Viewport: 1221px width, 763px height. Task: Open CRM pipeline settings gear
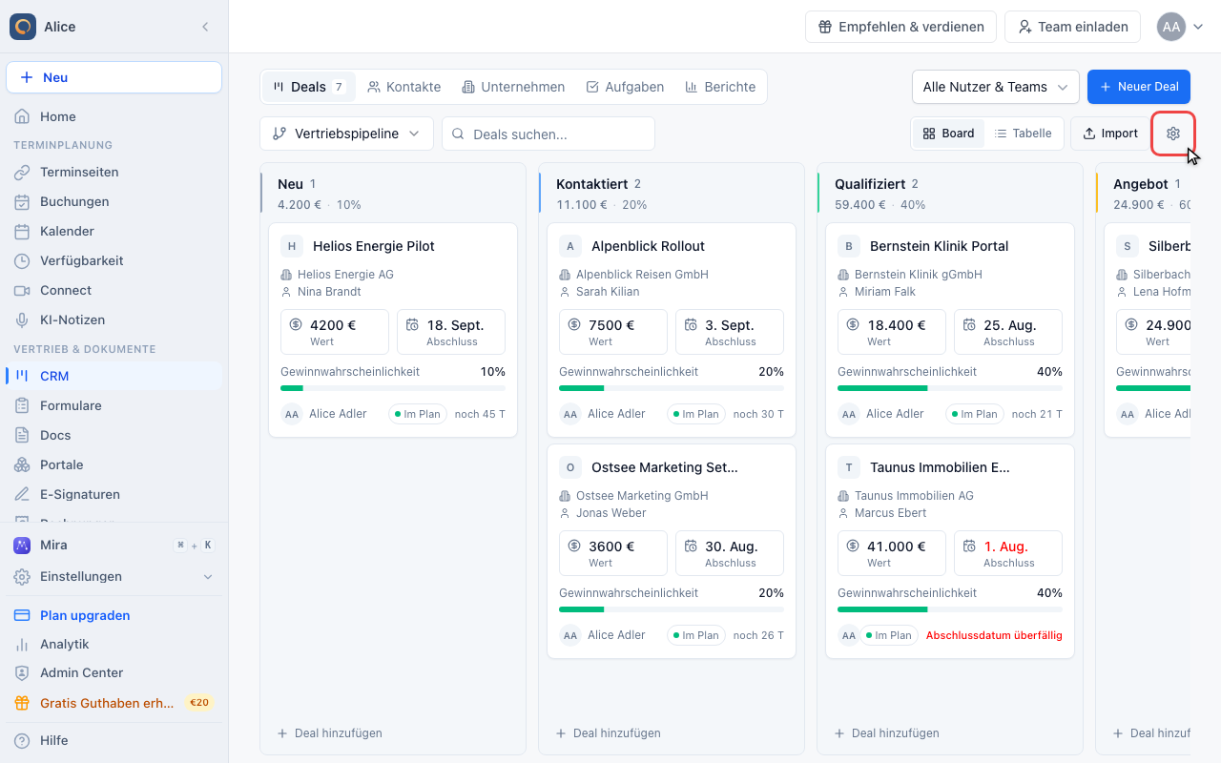(x=1173, y=134)
